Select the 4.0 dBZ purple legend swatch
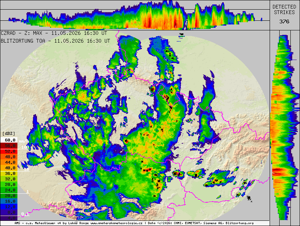 click(x=9, y=218)
